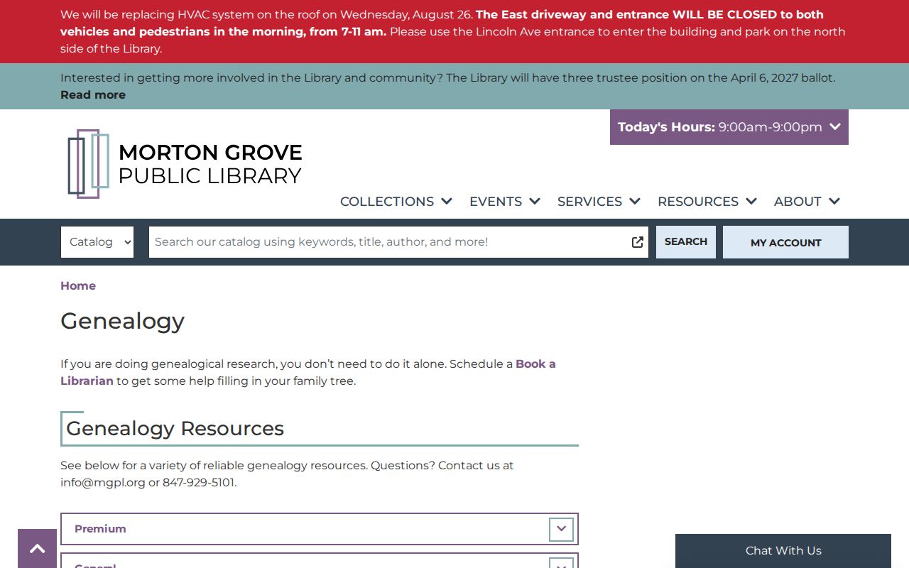Open the Services menu

pyautogui.click(x=599, y=202)
